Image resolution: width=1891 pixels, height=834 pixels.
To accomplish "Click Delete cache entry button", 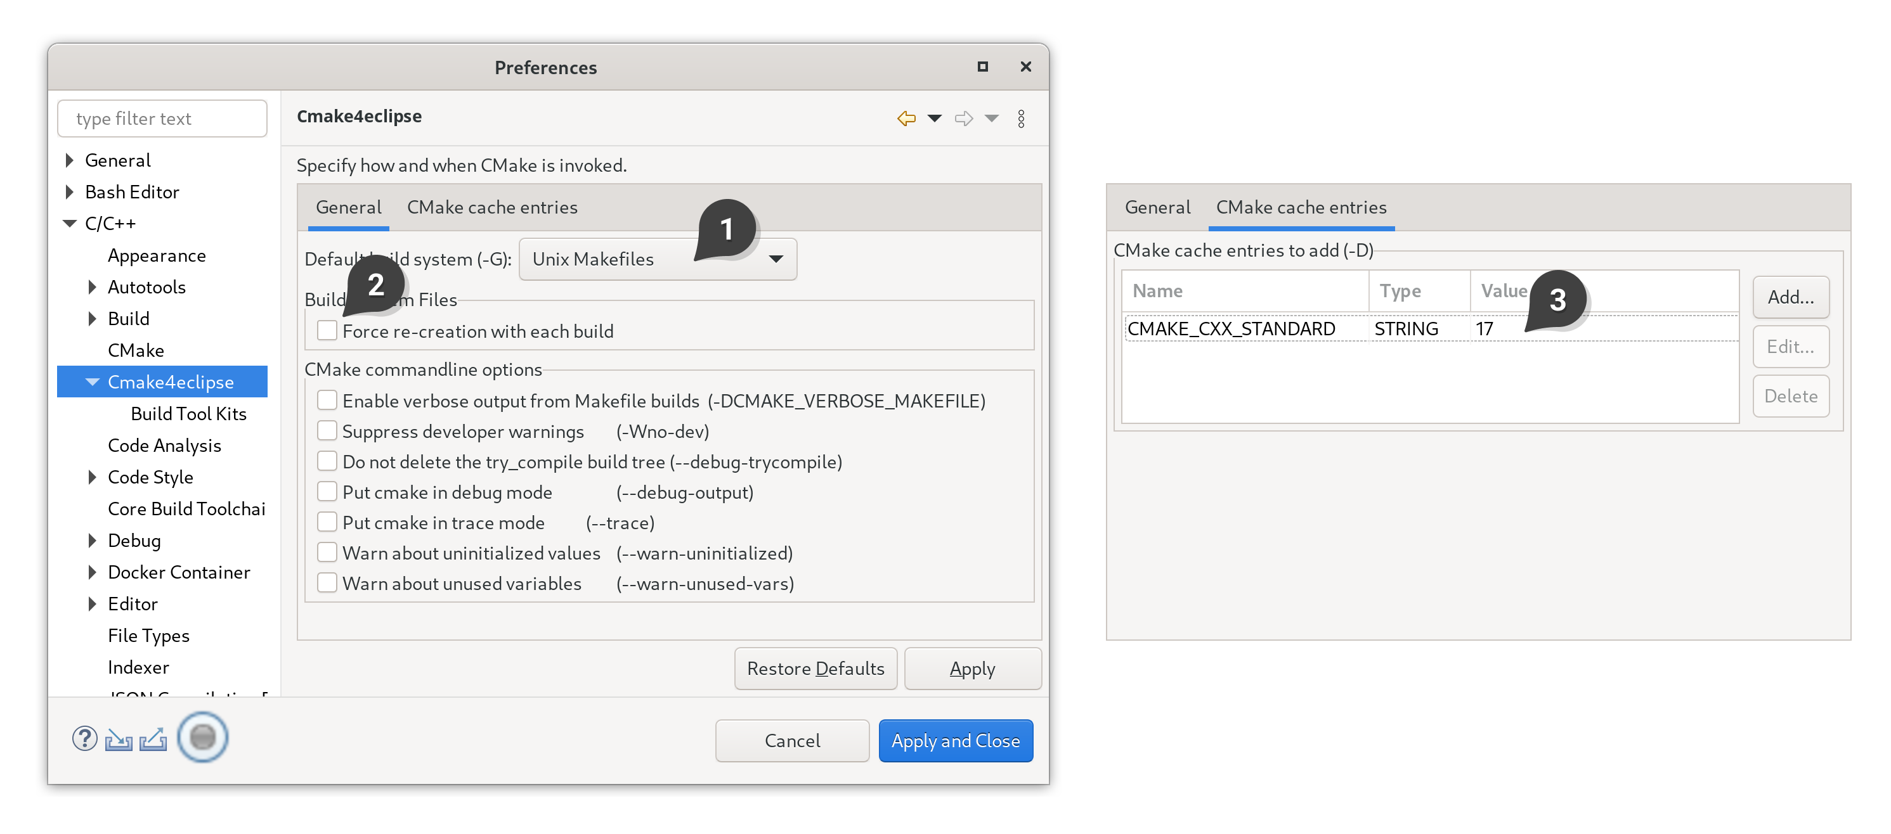I will 1790,396.
